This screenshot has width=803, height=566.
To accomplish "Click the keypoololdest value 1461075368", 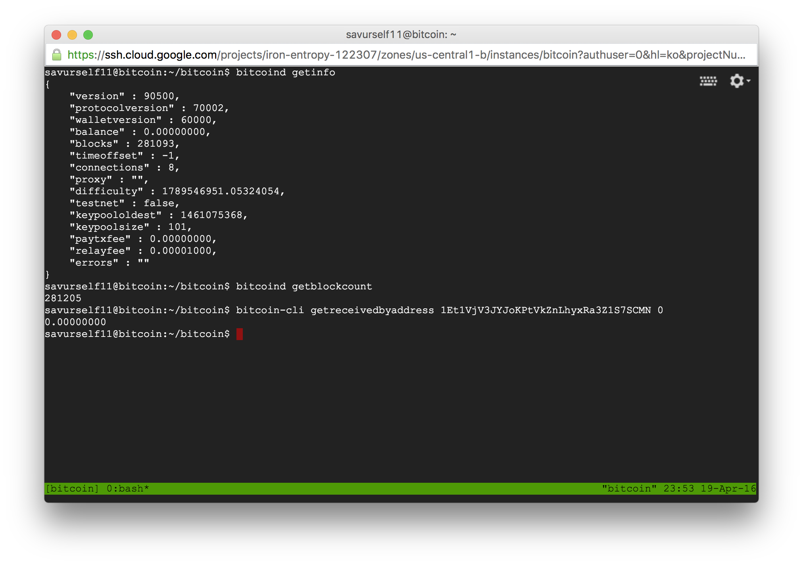I will click(x=211, y=215).
